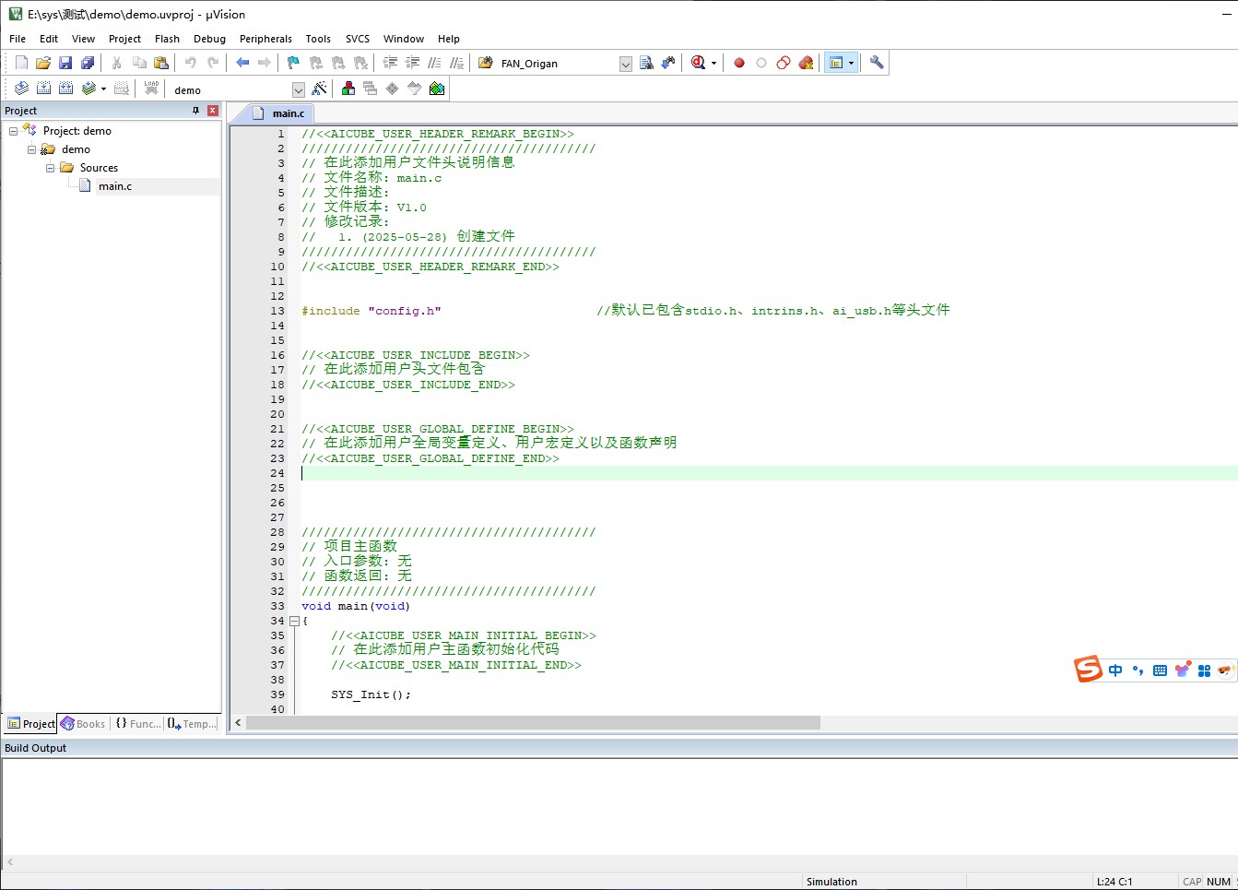Click the editor scroll-left arrow

[x=238, y=723]
